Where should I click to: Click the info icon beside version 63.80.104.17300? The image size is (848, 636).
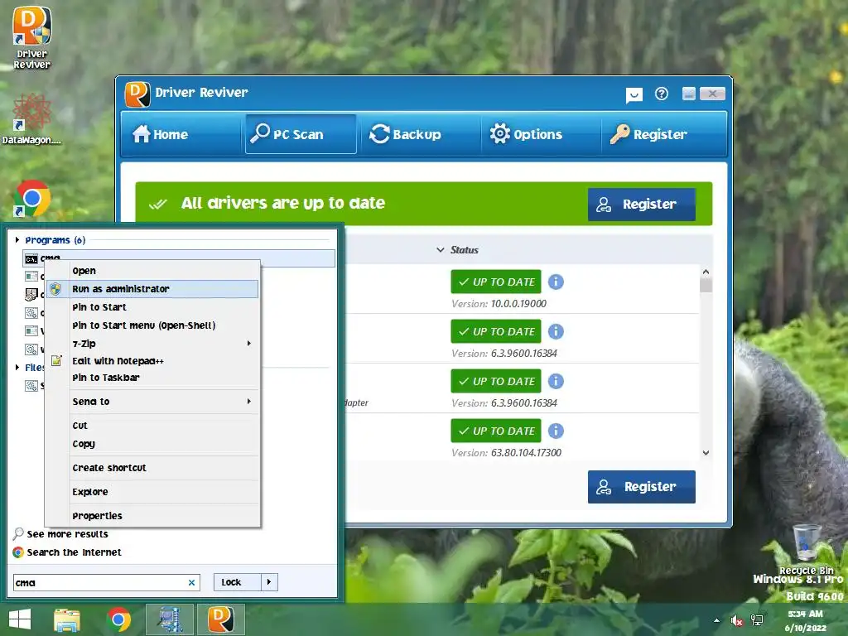(x=556, y=431)
